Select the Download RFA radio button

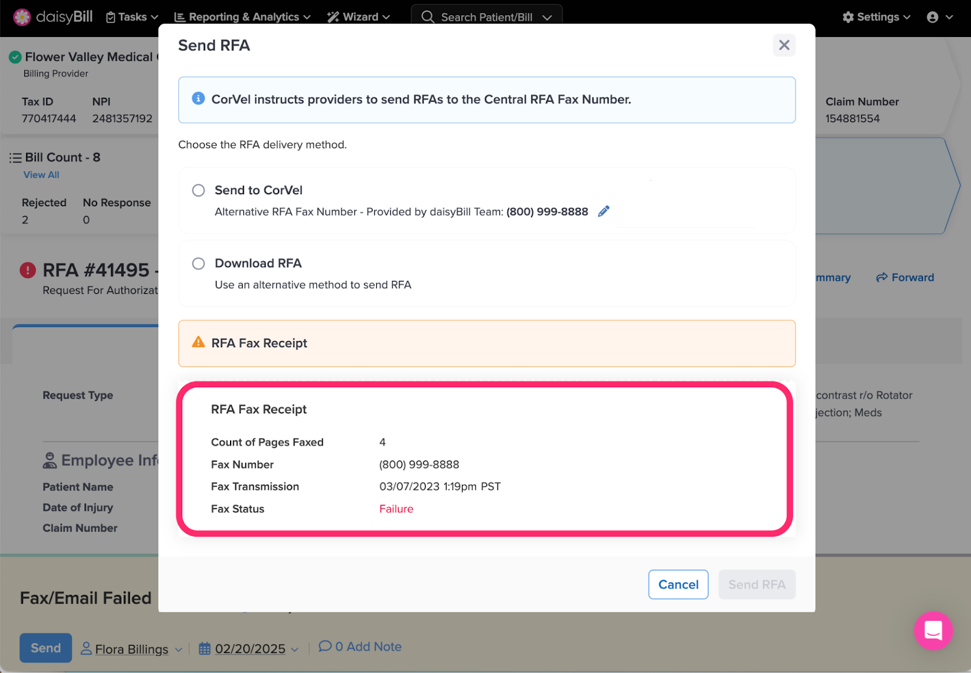pyautogui.click(x=198, y=263)
